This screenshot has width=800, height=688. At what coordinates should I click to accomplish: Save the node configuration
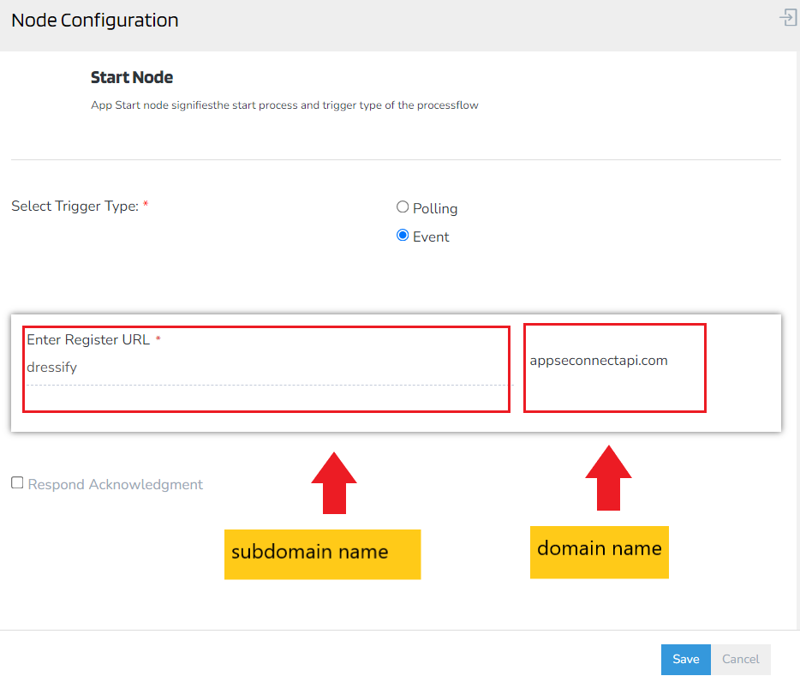[685, 659]
